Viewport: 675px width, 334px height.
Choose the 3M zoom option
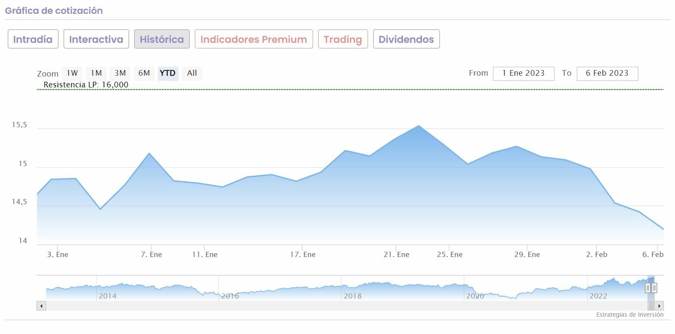coord(120,73)
